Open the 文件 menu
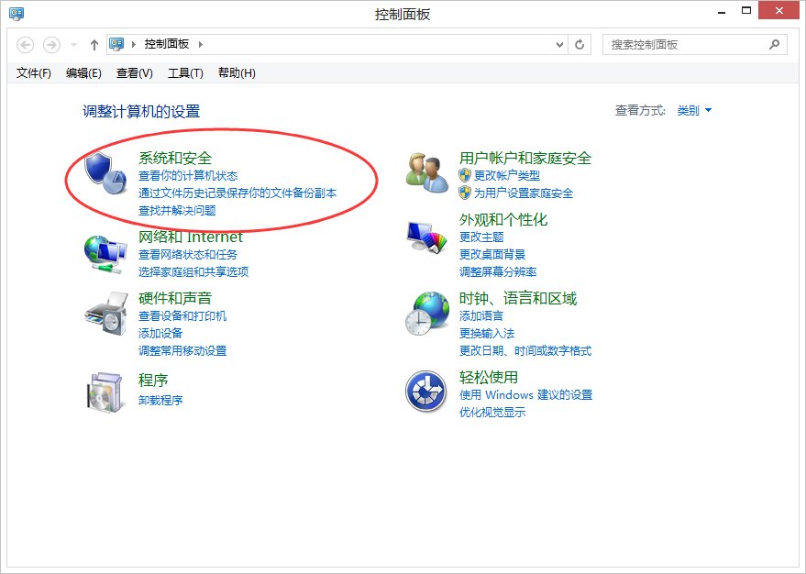 point(32,73)
